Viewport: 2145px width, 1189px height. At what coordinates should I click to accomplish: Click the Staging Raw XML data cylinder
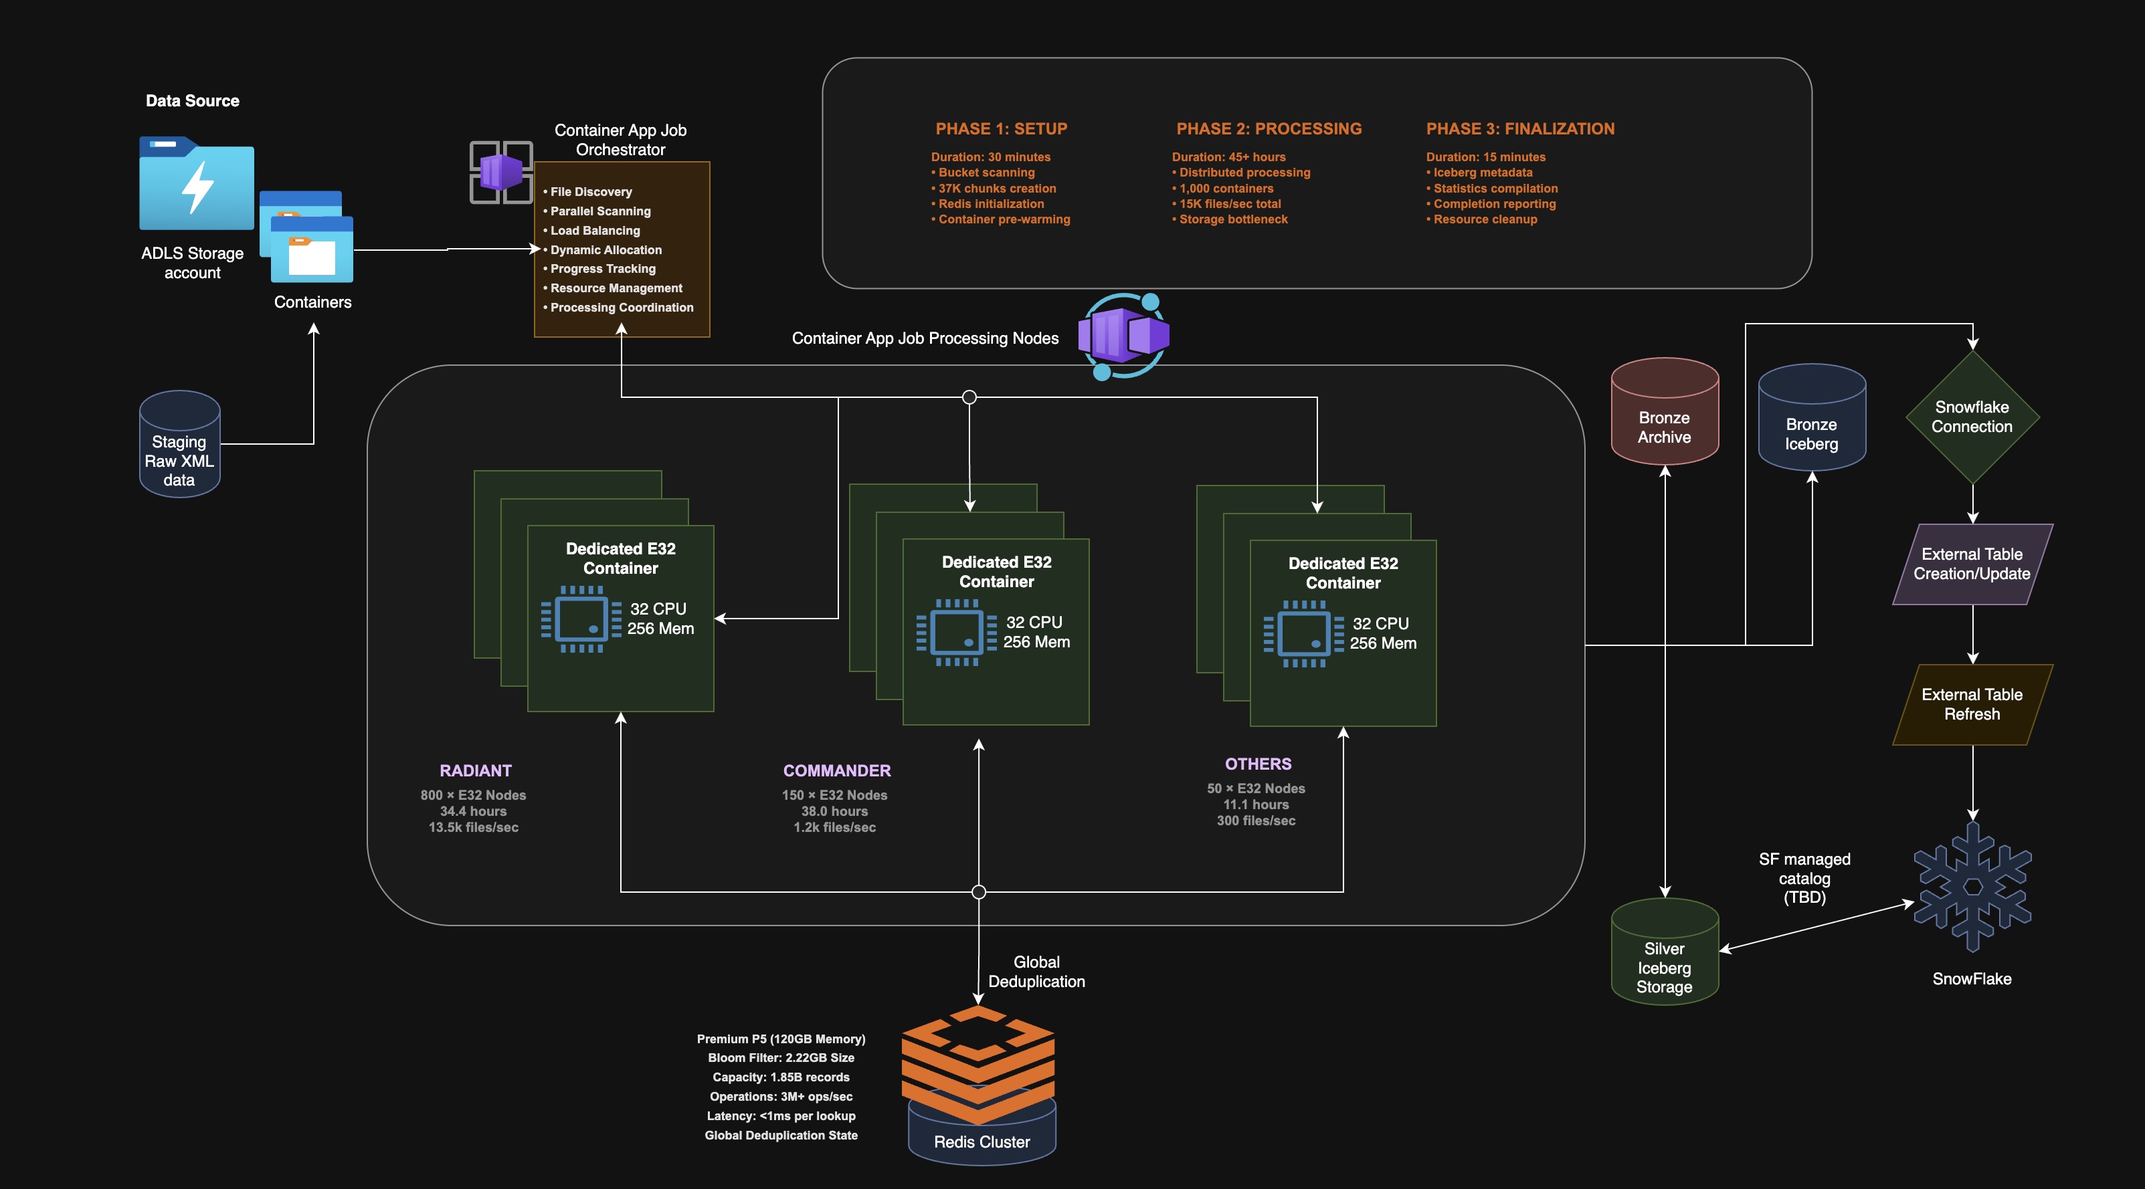click(x=179, y=444)
